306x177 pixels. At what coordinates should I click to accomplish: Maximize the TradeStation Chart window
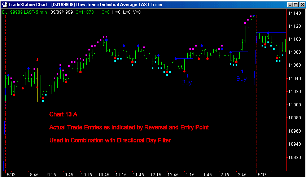[296, 5]
